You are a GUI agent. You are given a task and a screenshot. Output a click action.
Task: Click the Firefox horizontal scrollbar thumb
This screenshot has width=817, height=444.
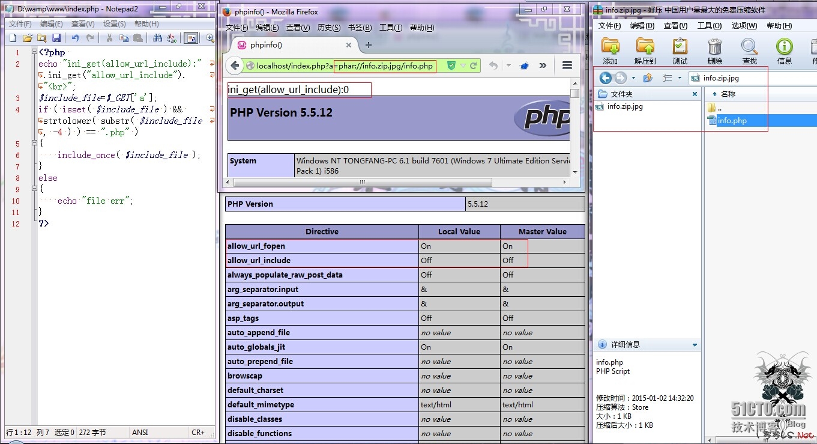[x=362, y=182]
